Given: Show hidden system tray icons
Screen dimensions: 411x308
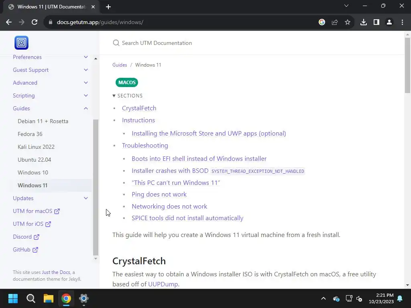Looking at the screenshot, I should [x=324, y=298].
